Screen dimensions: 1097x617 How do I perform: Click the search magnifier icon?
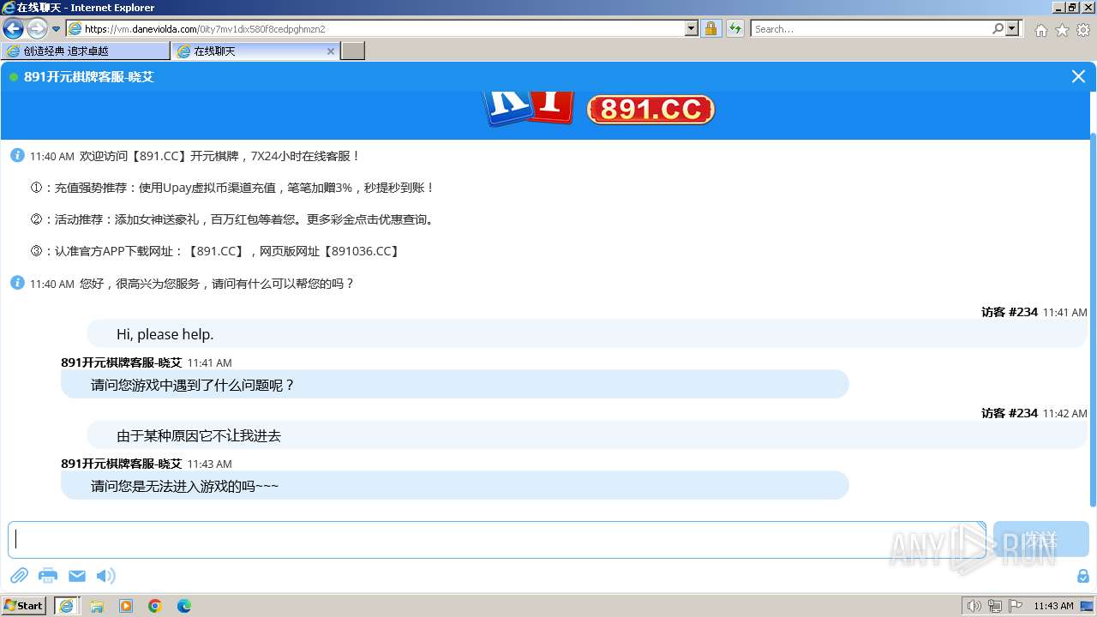[998, 29]
